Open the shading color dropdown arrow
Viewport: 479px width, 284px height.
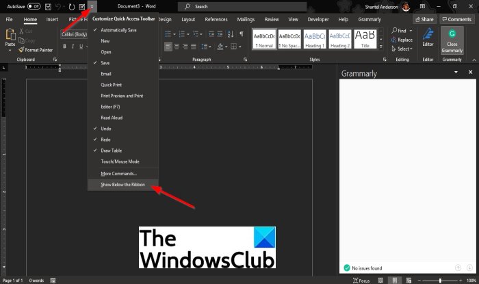click(226, 47)
